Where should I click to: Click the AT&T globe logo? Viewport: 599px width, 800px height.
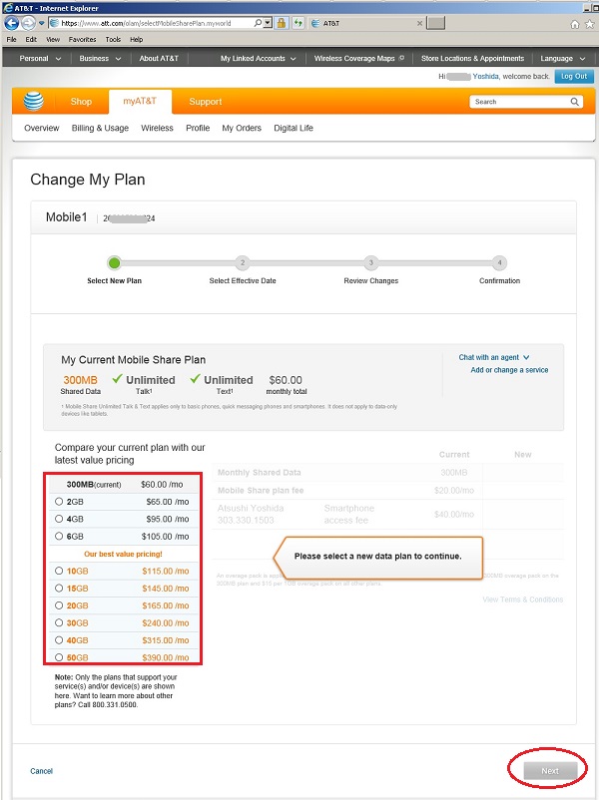pyautogui.click(x=34, y=101)
